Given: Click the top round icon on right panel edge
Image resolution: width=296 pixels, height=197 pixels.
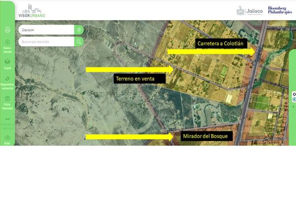Looking at the screenshot, I should point(294,94).
